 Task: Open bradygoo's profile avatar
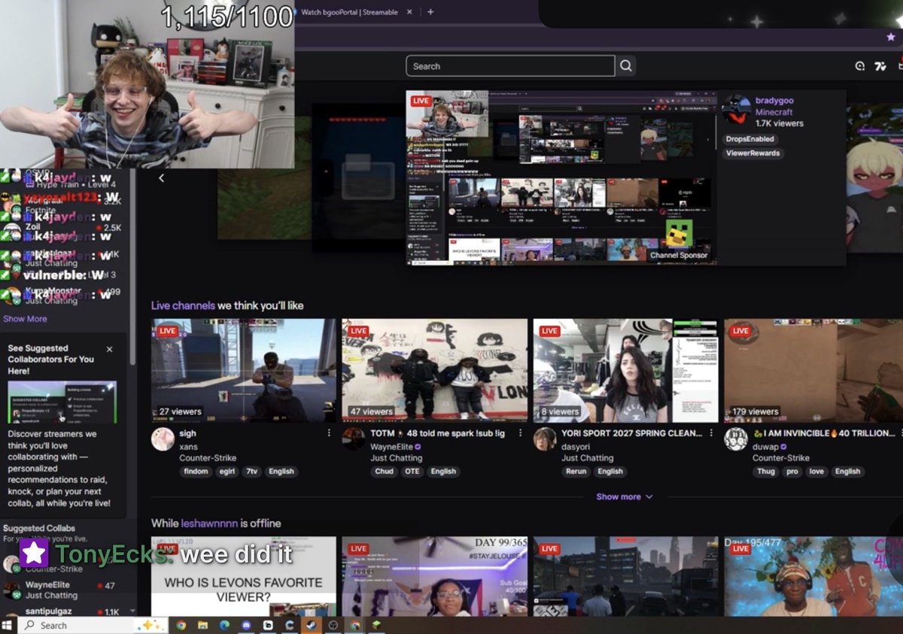(x=736, y=110)
